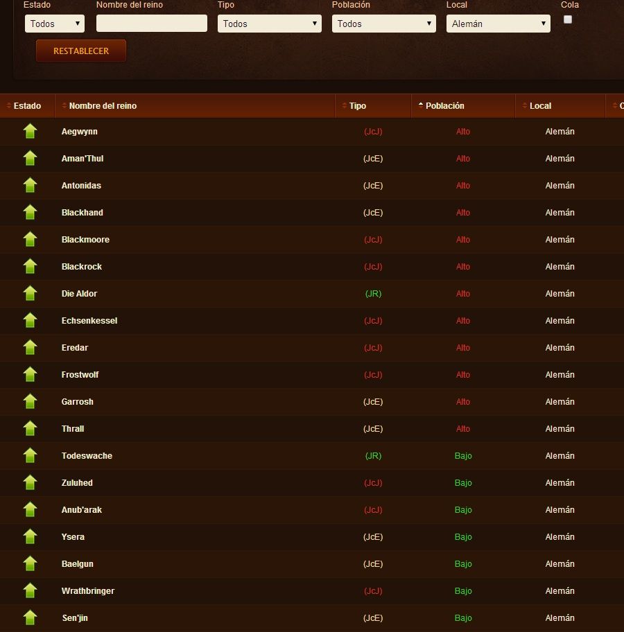Open the Población filter dropdown
Viewport: 624px width, 632px height.
pyautogui.click(x=383, y=24)
